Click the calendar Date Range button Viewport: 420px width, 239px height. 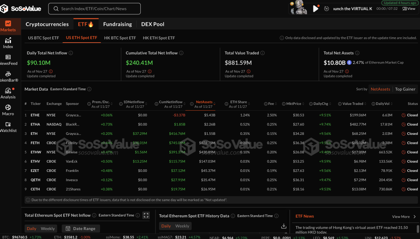pyautogui.click(x=81, y=229)
